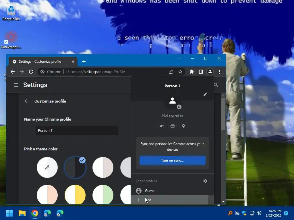
Task: Click 'Other profiles' heading text
Action: (146, 181)
